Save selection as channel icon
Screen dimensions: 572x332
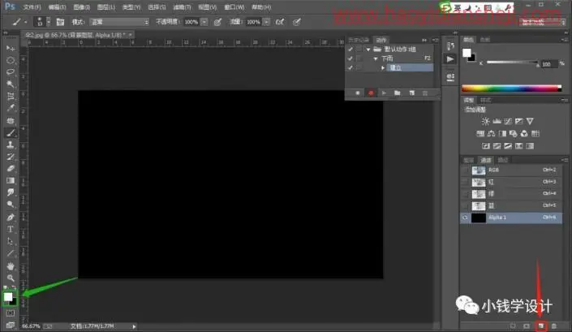[527, 326]
